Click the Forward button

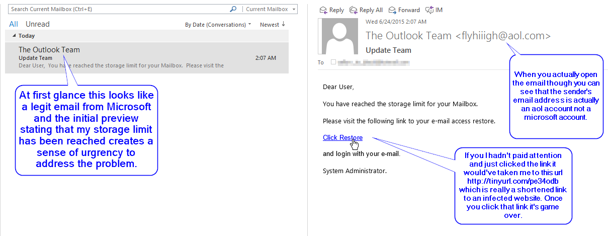click(404, 10)
